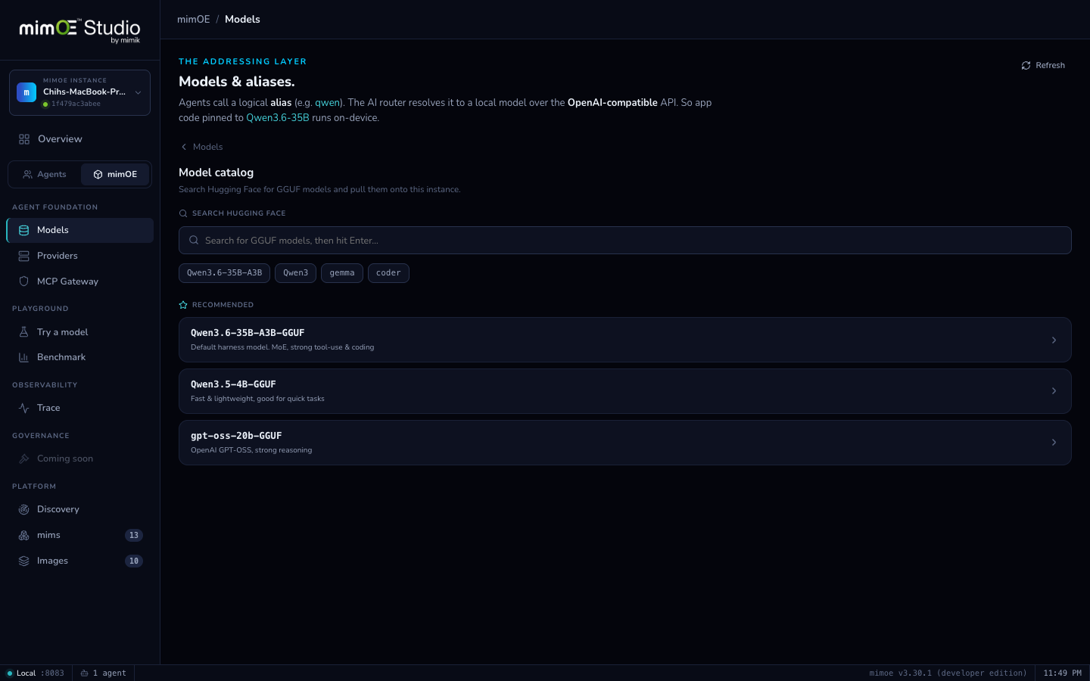Click the Overview grid icon
This screenshot has width=1090, height=681.
(24, 139)
